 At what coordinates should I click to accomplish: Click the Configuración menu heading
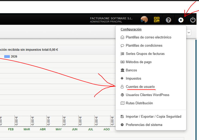[x=131, y=29]
